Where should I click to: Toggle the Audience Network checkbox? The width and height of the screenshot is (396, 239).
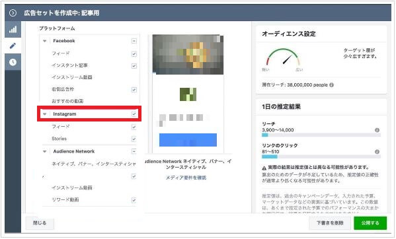pos(134,151)
